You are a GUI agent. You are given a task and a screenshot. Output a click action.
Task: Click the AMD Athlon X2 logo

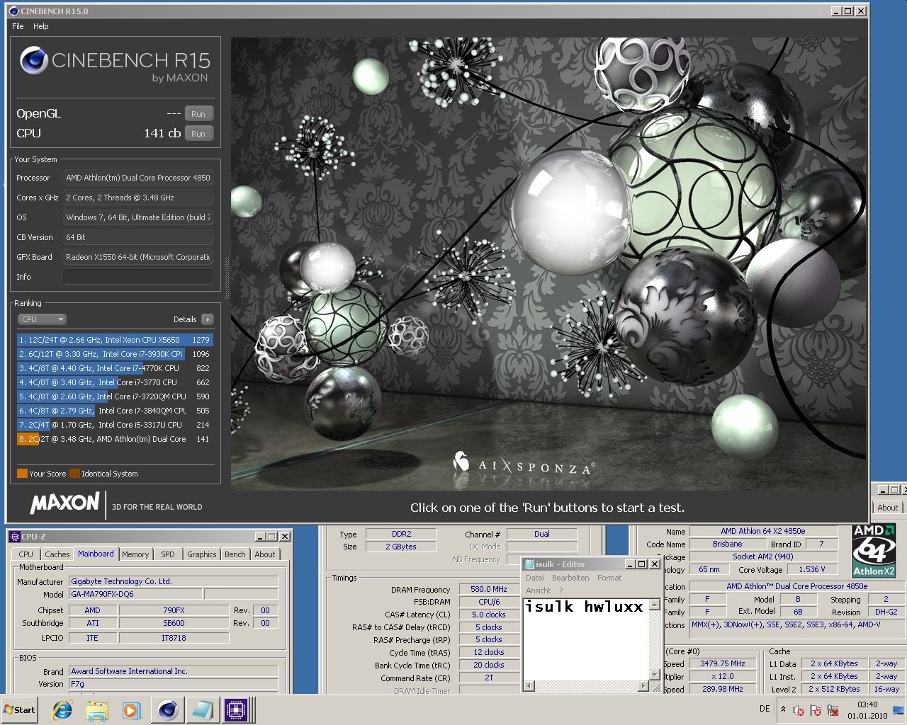[874, 551]
